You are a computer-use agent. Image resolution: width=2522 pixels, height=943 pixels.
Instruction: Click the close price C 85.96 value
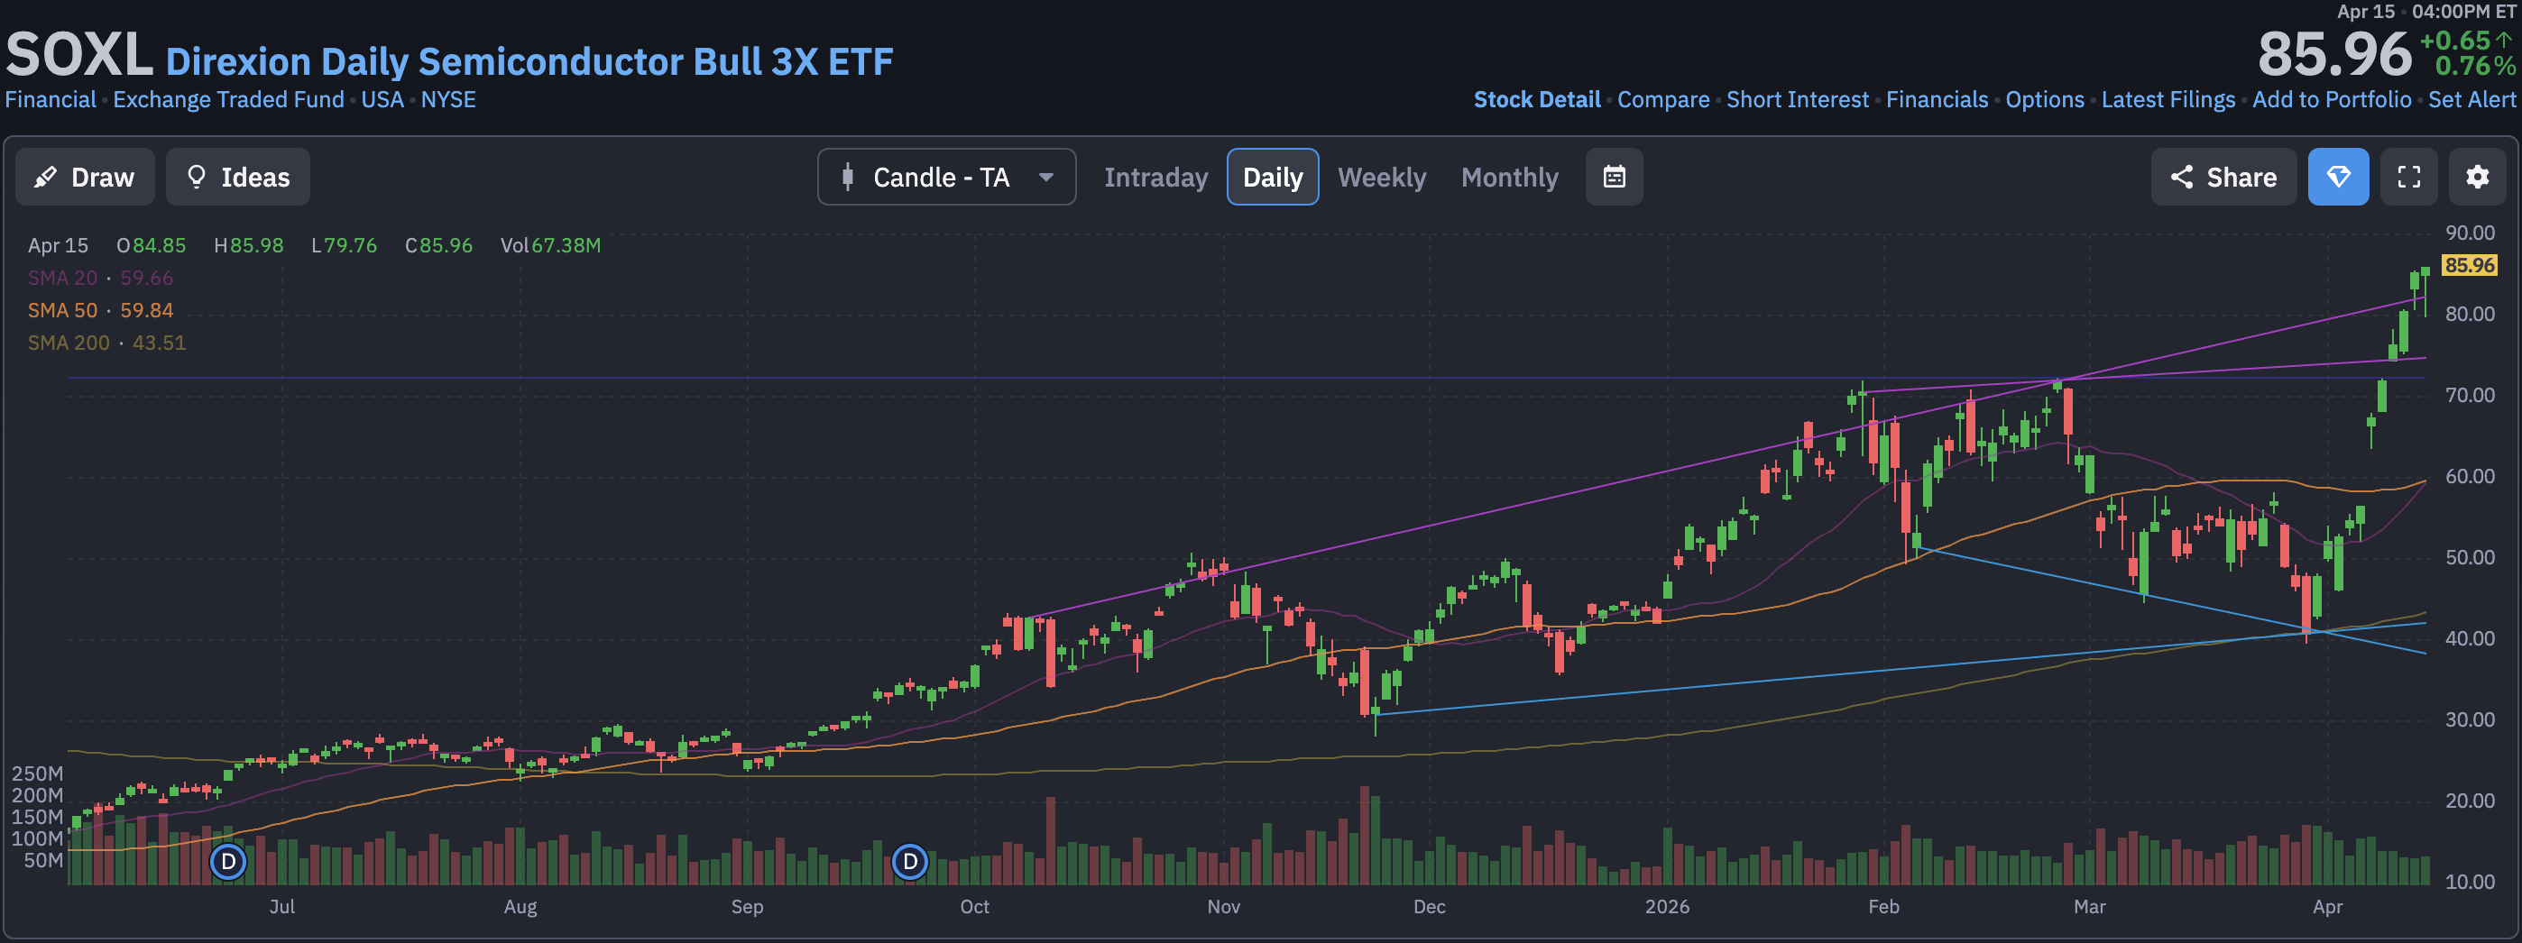(x=438, y=245)
